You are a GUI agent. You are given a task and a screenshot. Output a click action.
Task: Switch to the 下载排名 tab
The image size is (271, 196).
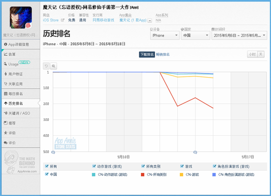click(x=147, y=54)
